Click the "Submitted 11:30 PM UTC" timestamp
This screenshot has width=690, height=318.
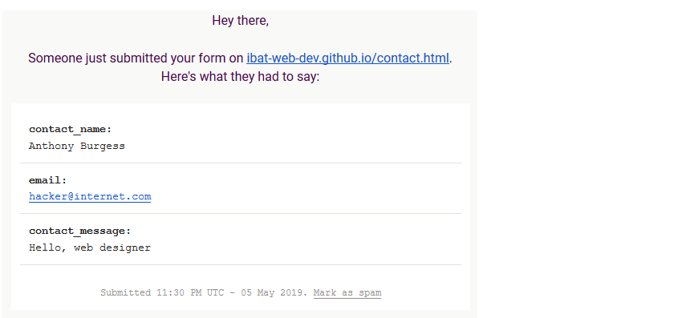[162, 292]
